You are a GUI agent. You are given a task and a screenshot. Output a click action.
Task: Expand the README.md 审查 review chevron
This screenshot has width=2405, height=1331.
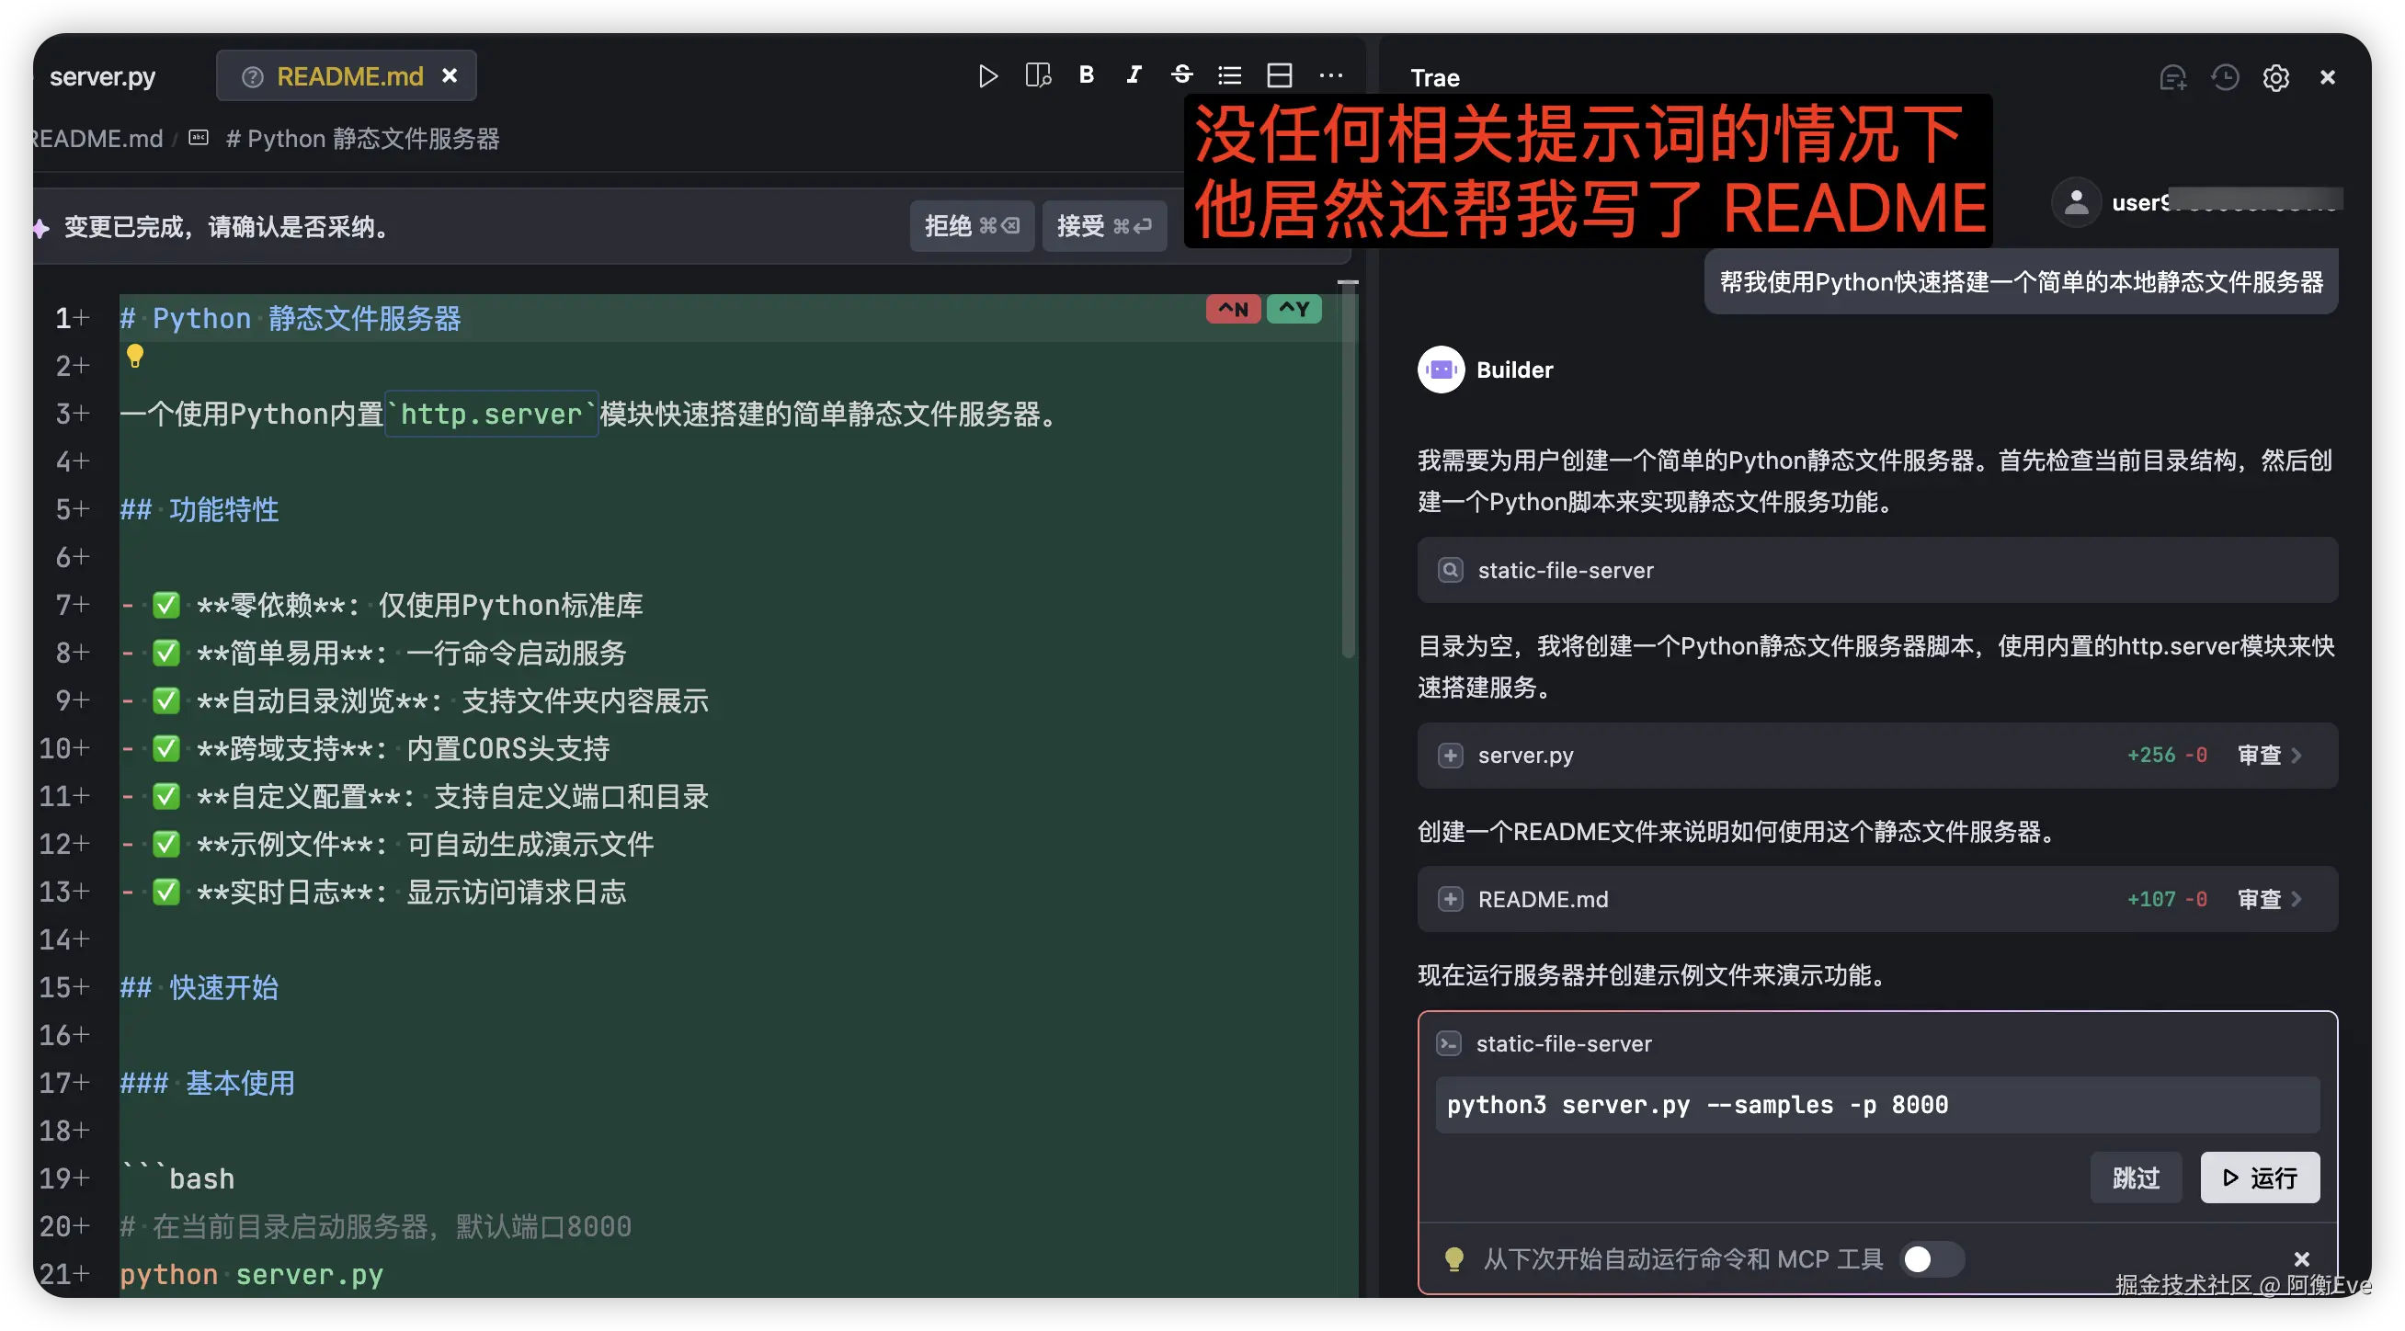tap(2269, 899)
